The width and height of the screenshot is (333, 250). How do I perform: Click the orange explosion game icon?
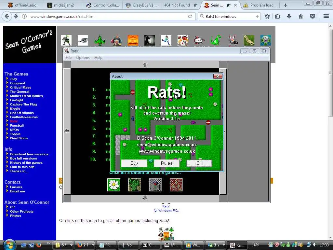[x=133, y=40]
